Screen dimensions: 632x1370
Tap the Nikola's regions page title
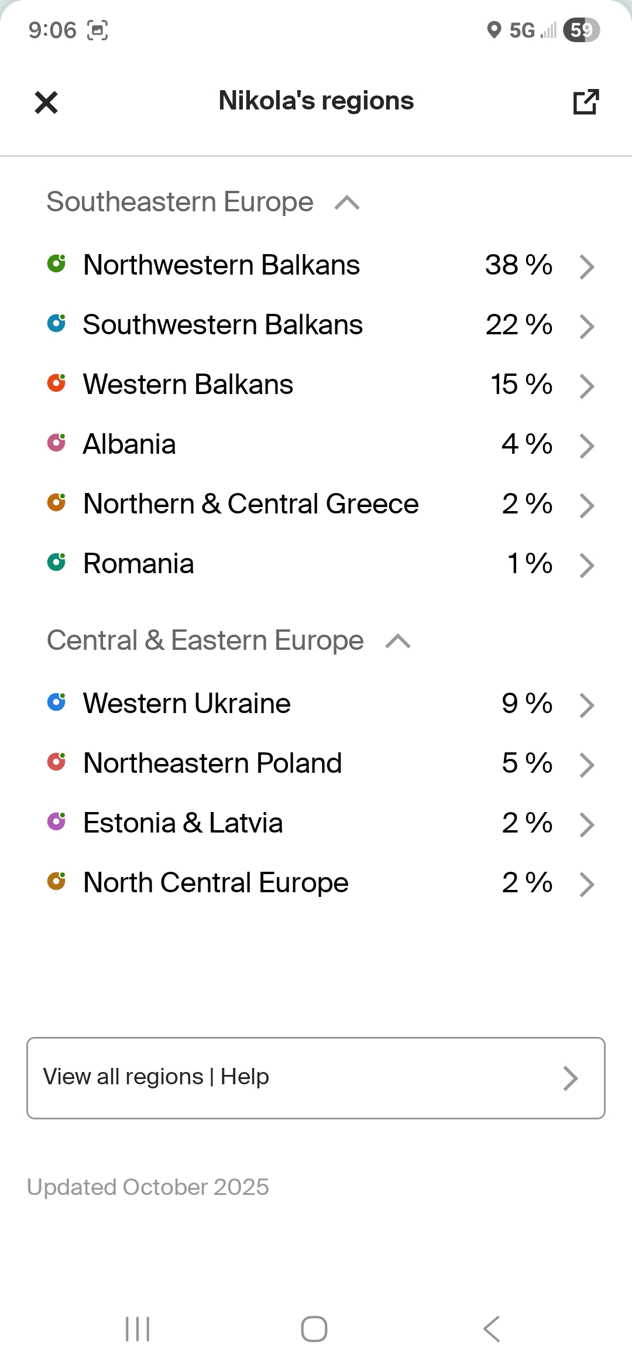tap(316, 101)
